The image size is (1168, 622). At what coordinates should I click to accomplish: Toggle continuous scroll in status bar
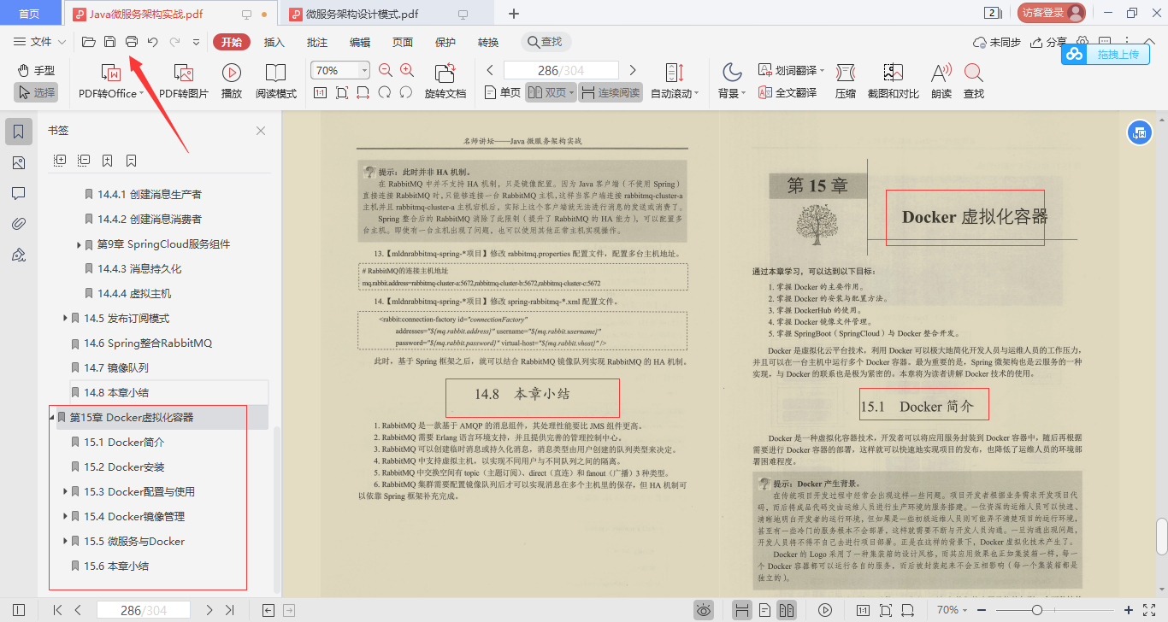[742, 610]
